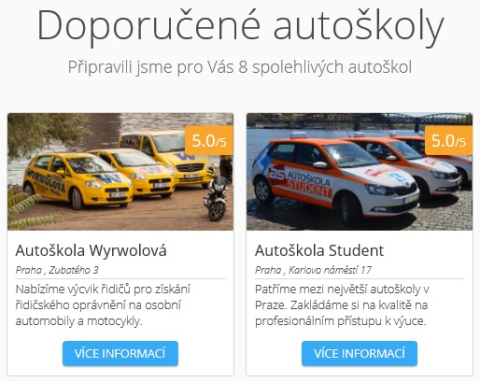This screenshot has height=382, width=480.
Task: Open the Autoškola Student photo thumbnail
Action: (360, 172)
